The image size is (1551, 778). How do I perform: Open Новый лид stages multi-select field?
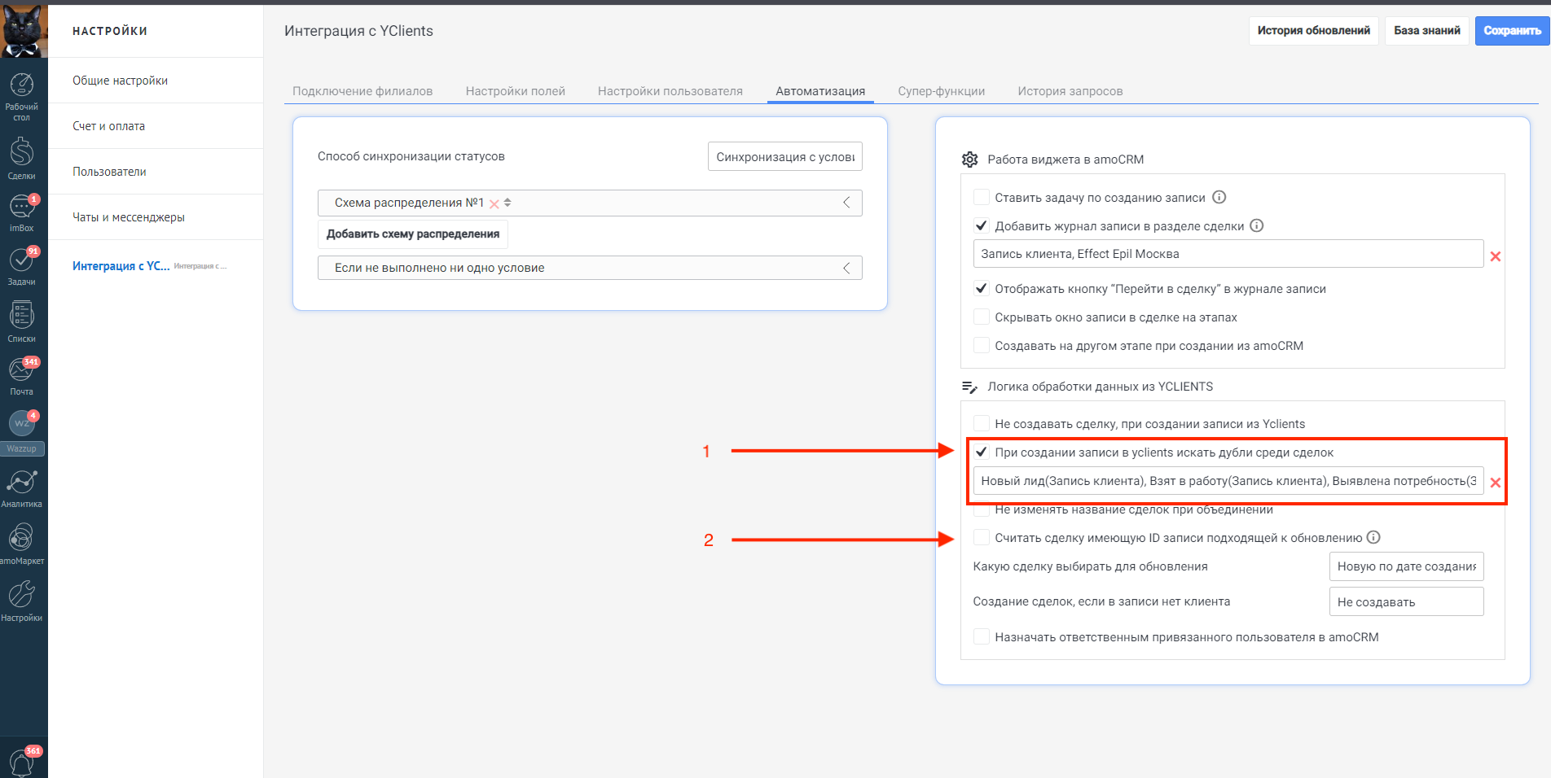point(1228,481)
